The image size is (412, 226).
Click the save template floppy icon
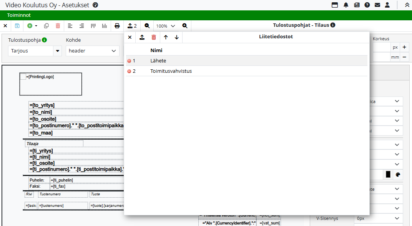[x=17, y=26]
